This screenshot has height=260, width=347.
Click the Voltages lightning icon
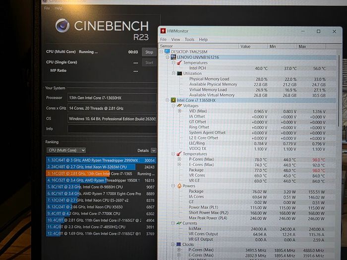pyautogui.click(x=179, y=105)
